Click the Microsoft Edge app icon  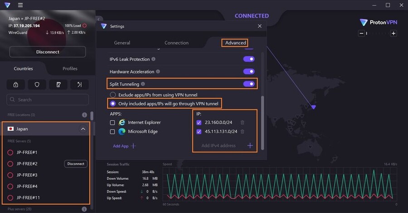(x=122, y=132)
